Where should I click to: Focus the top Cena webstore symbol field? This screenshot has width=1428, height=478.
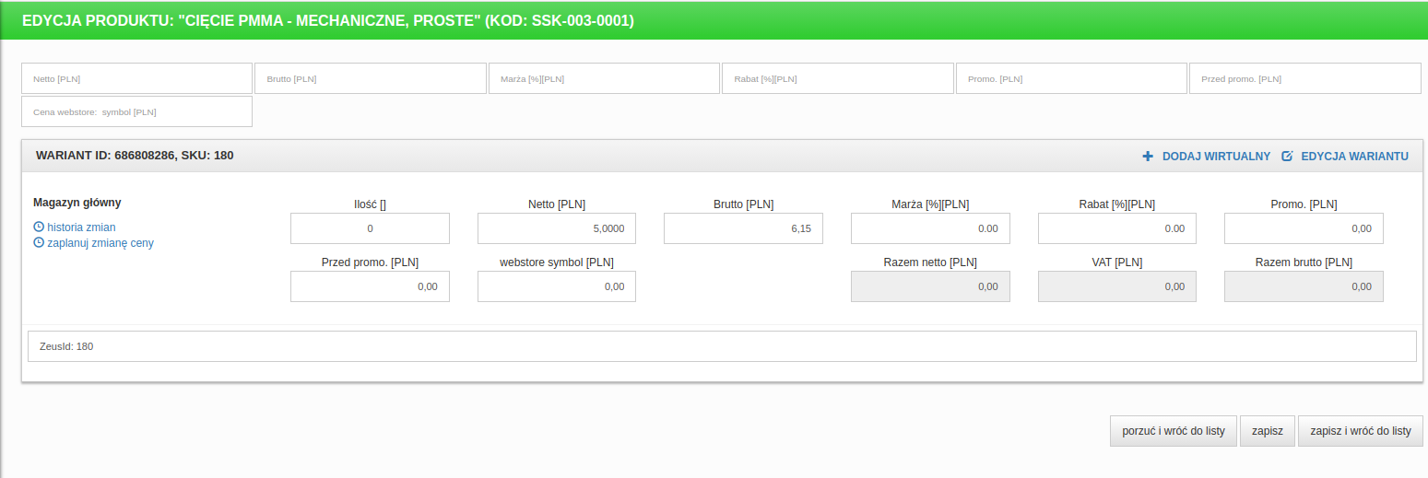tap(136, 111)
